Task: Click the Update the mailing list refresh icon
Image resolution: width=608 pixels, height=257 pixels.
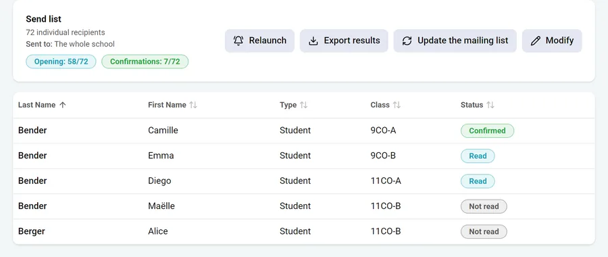Action: pyautogui.click(x=407, y=41)
